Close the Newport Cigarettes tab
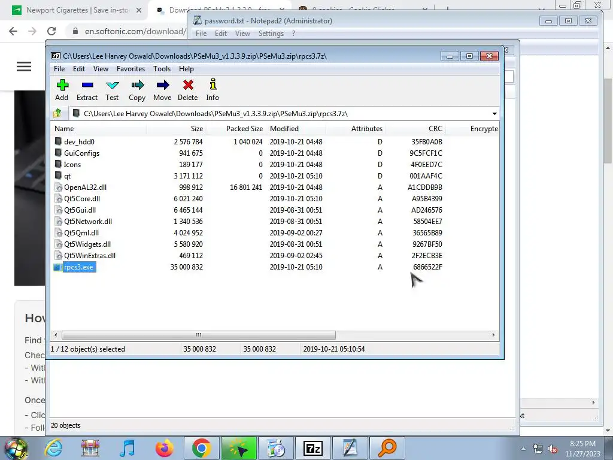 coord(139,10)
